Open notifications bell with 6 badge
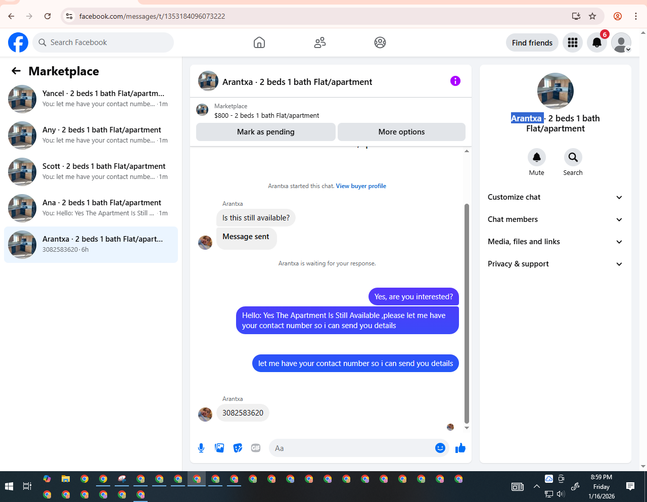 click(597, 42)
